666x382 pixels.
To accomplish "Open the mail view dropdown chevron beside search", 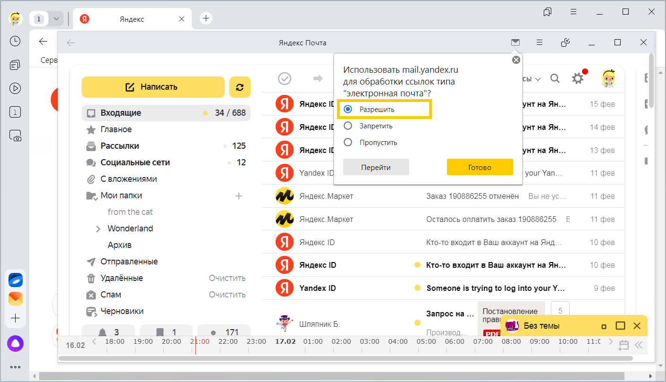I will (538, 79).
